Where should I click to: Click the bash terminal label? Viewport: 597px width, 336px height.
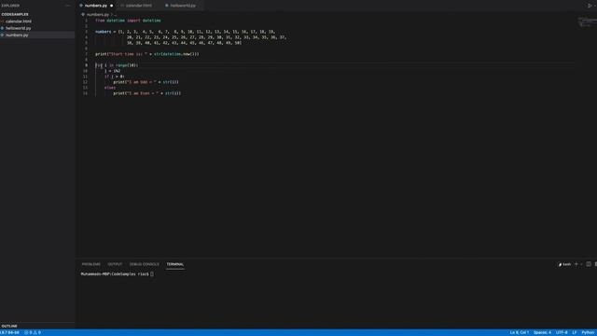(x=564, y=264)
